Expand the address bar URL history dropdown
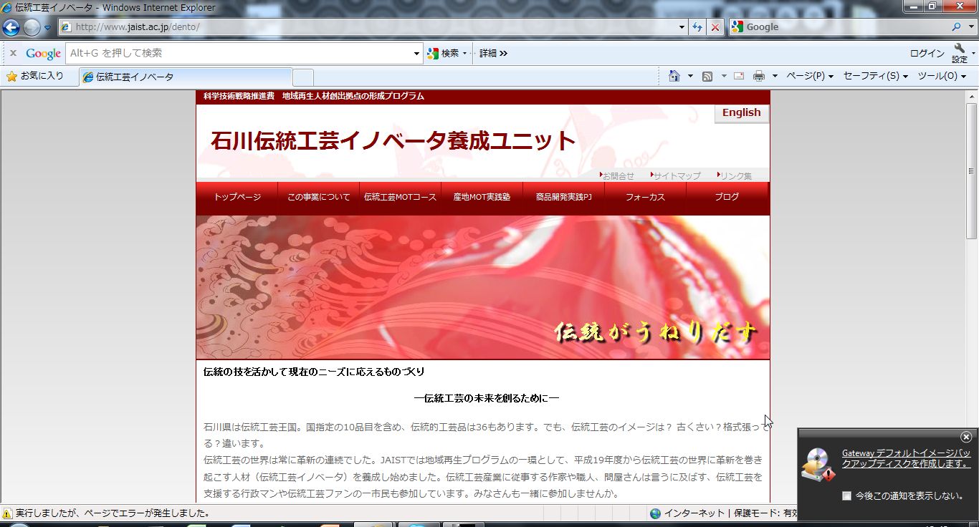 click(x=682, y=27)
